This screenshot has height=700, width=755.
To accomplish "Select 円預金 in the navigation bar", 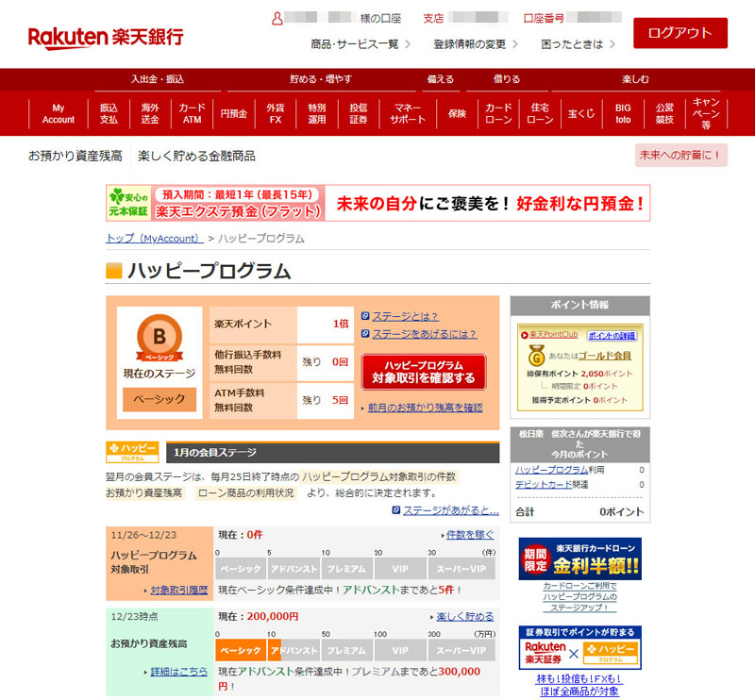I will (233, 114).
